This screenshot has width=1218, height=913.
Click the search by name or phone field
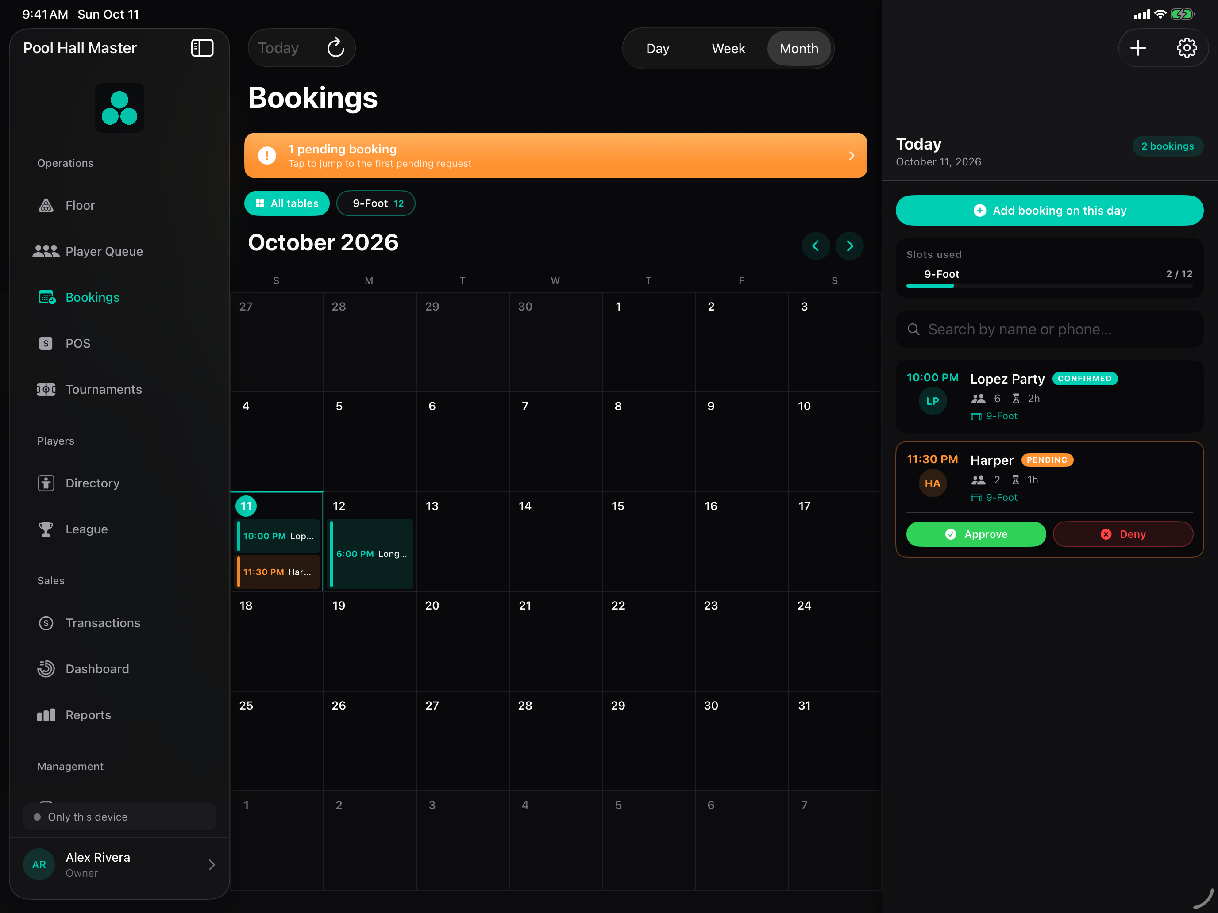pos(1049,329)
